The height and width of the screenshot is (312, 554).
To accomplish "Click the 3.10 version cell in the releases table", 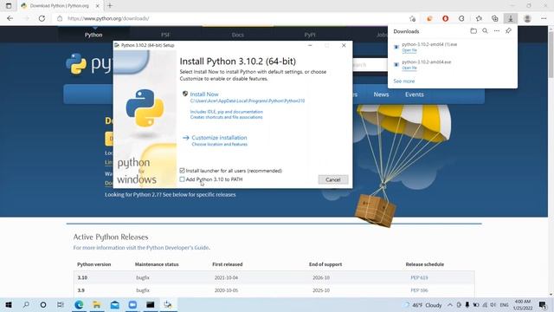I will [x=82, y=277].
